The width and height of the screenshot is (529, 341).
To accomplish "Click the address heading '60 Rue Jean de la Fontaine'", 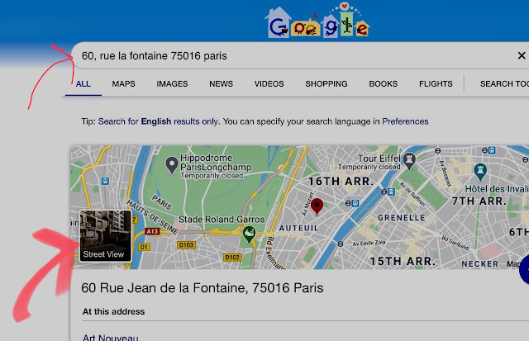I will pyautogui.click(x=203, y=288).
